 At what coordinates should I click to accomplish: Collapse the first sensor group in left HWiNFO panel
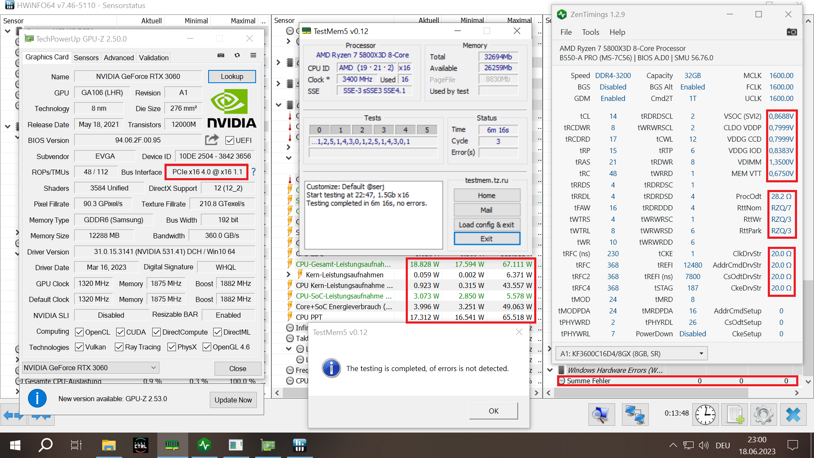pyautogui.click(x=8, y=31)
